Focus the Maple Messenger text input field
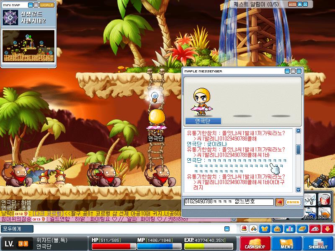Viewport: 335px width, 251px height. coord(229,202)
